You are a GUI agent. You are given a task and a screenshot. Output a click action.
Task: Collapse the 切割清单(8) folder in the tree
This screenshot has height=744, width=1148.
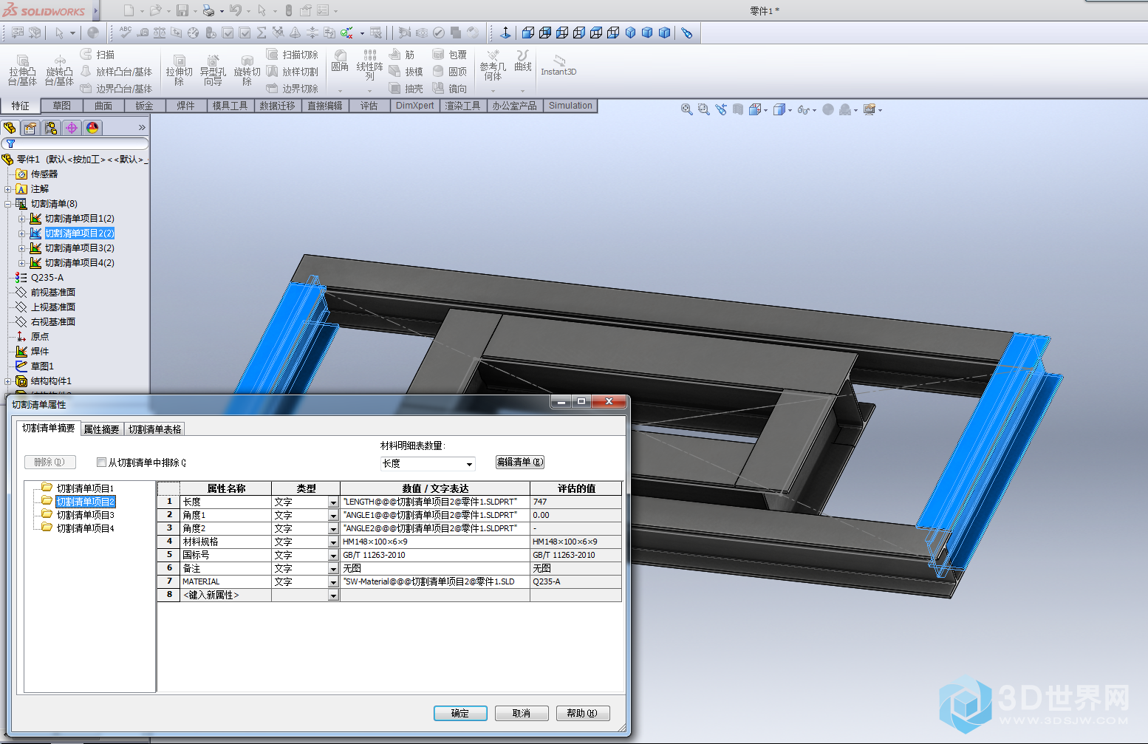(x=7, y=204)
